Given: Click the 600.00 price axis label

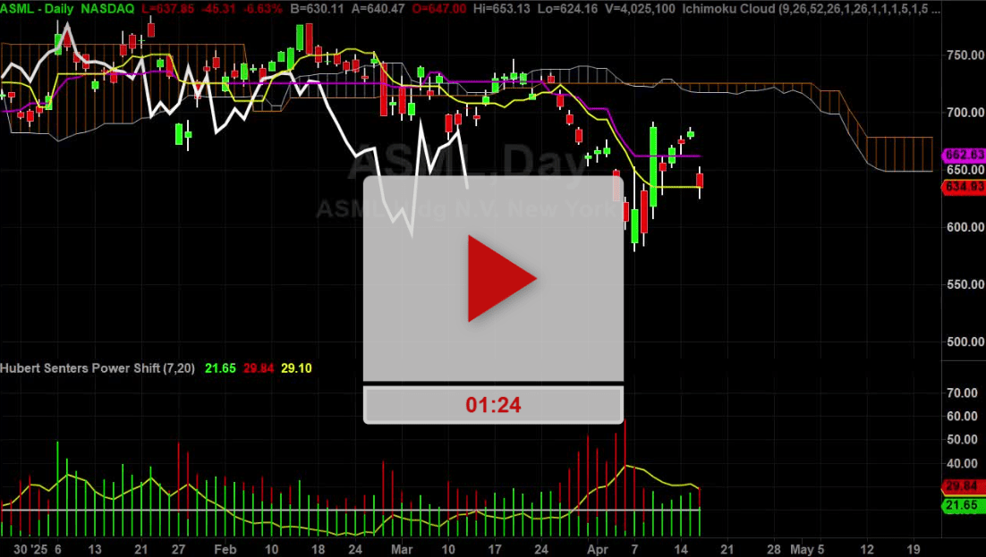Looking at the screenshot, I should (x=965, y=227).
